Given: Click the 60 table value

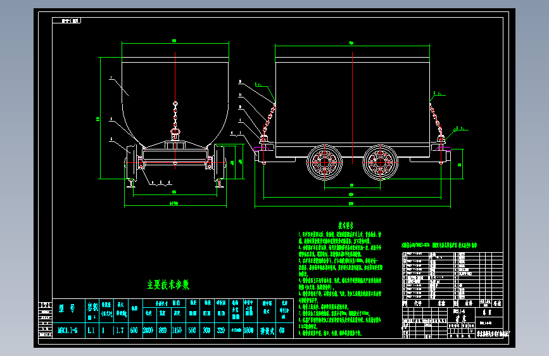Looking at the screenshot, I should pyautogui.click(x=282, y=331).
